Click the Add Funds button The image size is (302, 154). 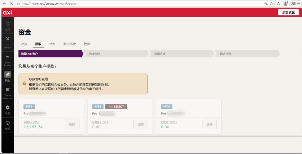[x=288, y=12]
